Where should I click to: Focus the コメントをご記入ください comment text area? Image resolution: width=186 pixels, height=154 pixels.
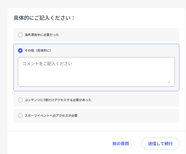(96, 72)
